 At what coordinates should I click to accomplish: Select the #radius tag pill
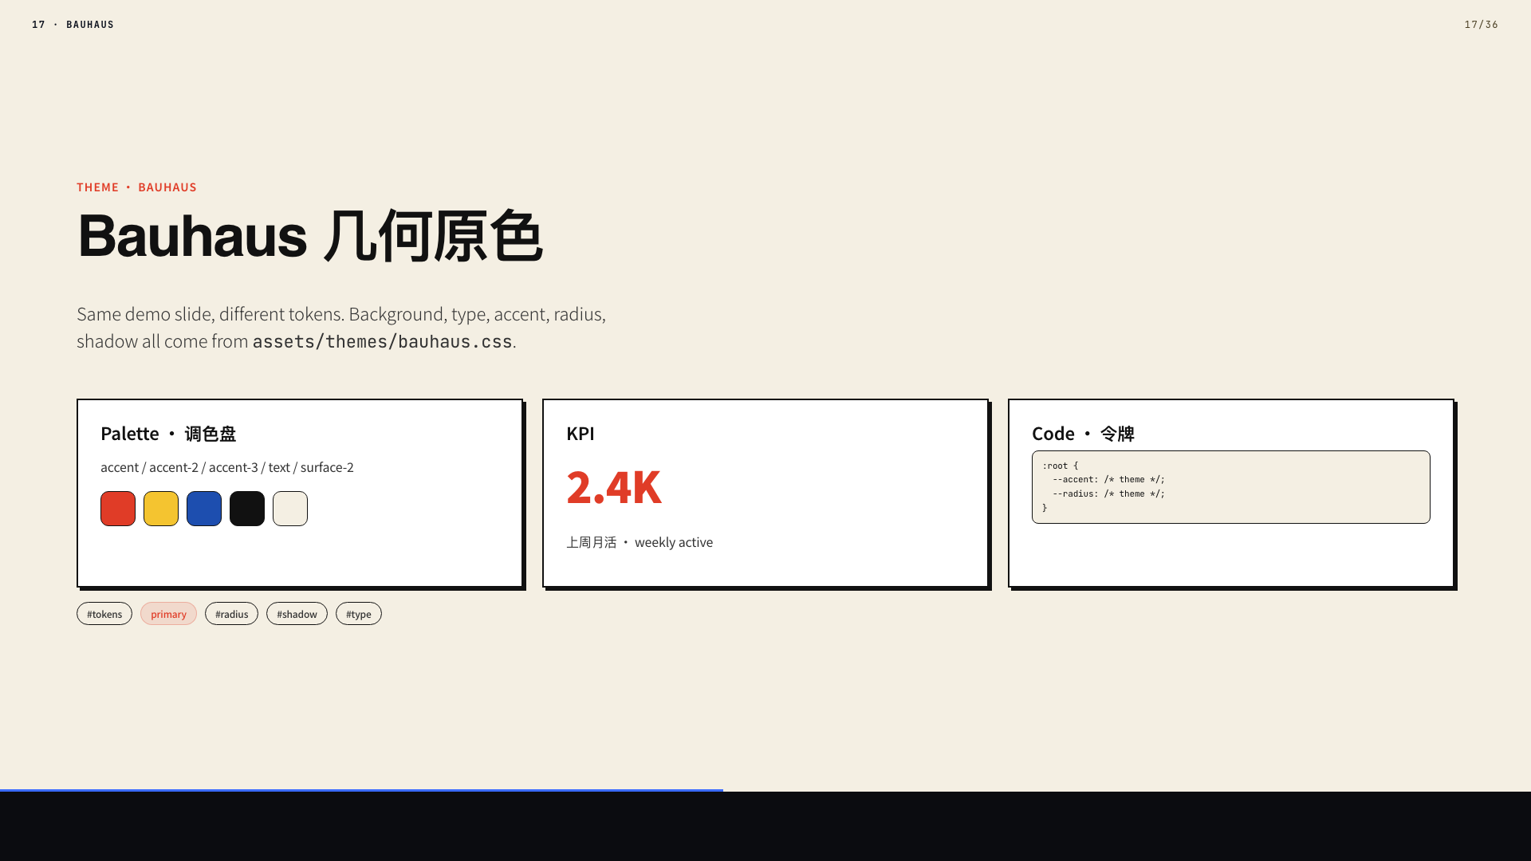[x=231, y=614]
